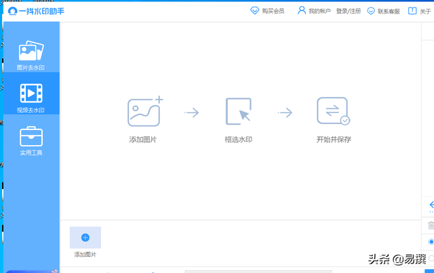Open the 关于 about link
The height and width of the screenshot is (273, 434).
(425, 12)
